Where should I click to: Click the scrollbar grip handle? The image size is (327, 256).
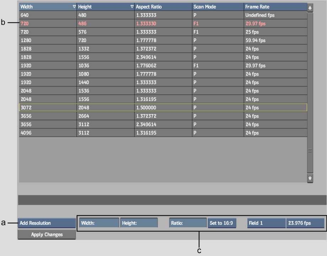(x=310, y=151)
